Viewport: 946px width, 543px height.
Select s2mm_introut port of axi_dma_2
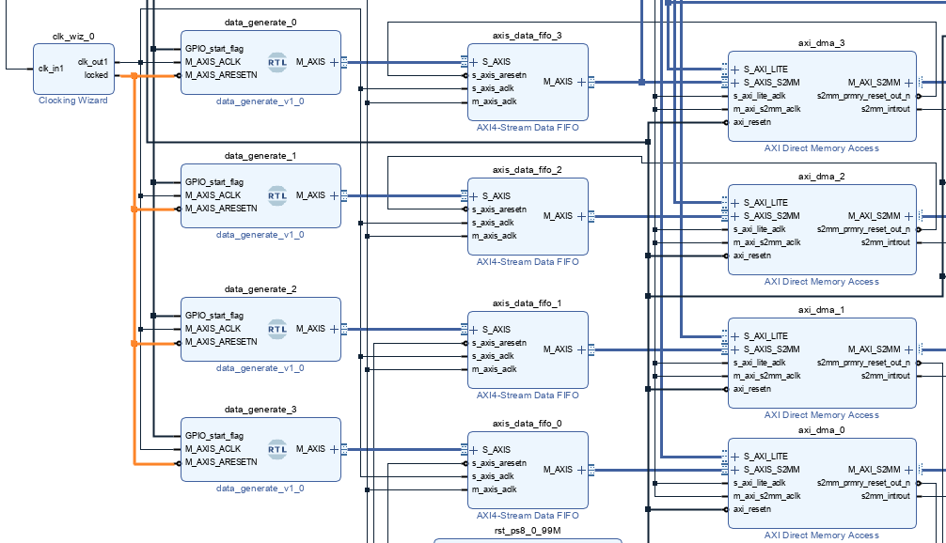(x=886, y=243)
